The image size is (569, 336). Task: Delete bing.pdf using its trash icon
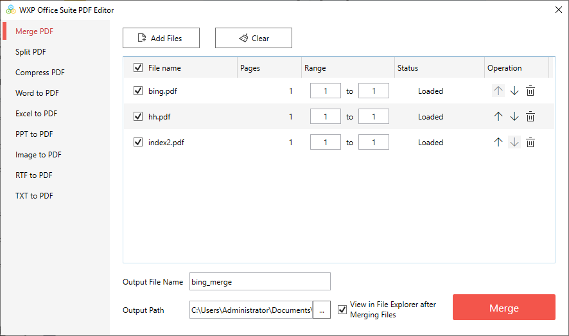click(530, 91)
